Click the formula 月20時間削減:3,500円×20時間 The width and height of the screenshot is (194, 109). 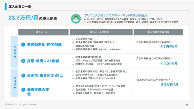coord(154,59)
